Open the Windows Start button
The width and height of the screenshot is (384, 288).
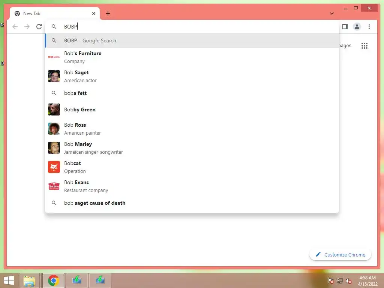[9, 280]
